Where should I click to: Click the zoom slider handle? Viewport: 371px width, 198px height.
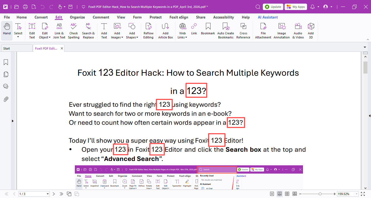[320, 194]
